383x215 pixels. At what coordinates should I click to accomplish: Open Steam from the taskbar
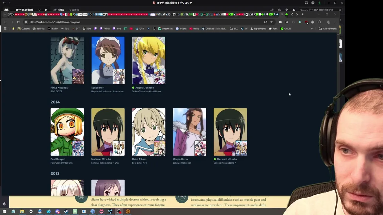point(66,212)
